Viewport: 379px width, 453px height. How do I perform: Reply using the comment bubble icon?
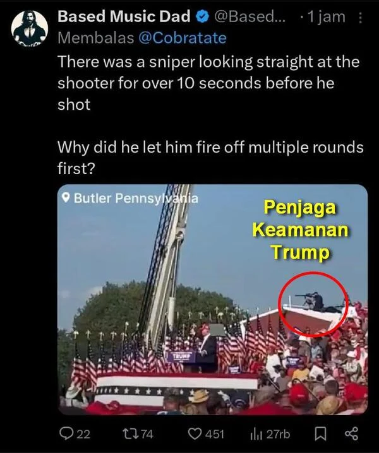(66, 433)
